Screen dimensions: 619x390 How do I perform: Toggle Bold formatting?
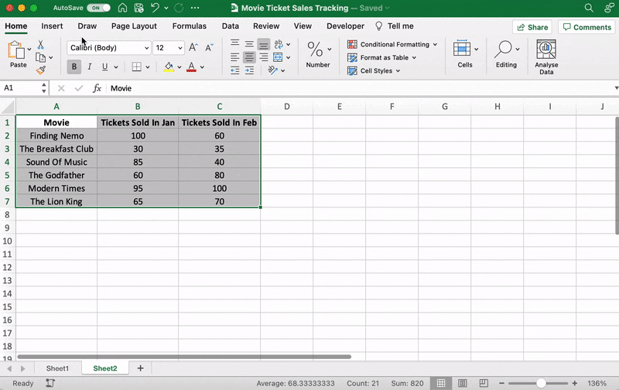tap(74, 67)
